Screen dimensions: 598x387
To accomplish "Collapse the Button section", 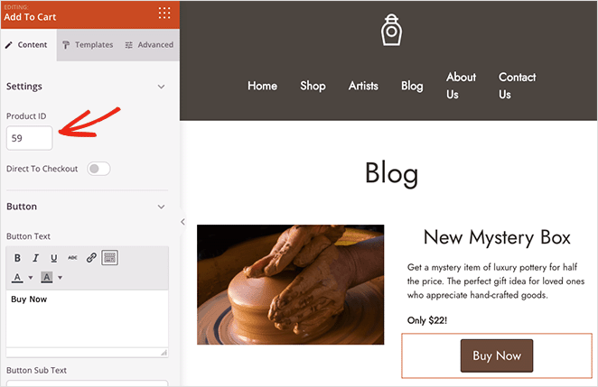I will [x=162, y=207].
